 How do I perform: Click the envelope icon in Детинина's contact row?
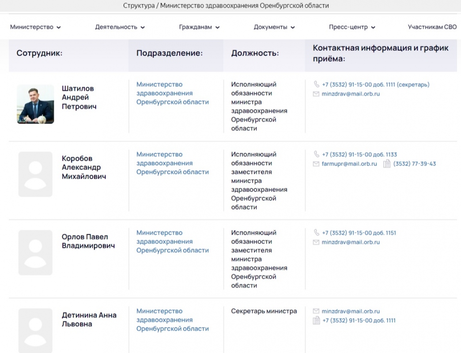point(316,311)
